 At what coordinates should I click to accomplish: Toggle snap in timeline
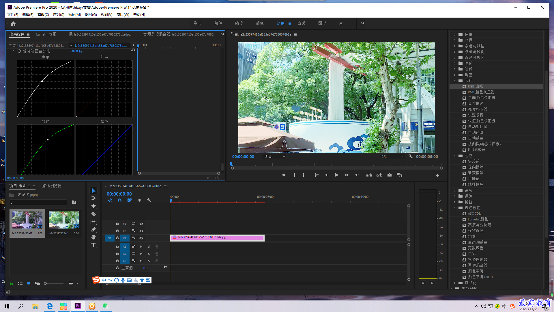tap(120, 200)
